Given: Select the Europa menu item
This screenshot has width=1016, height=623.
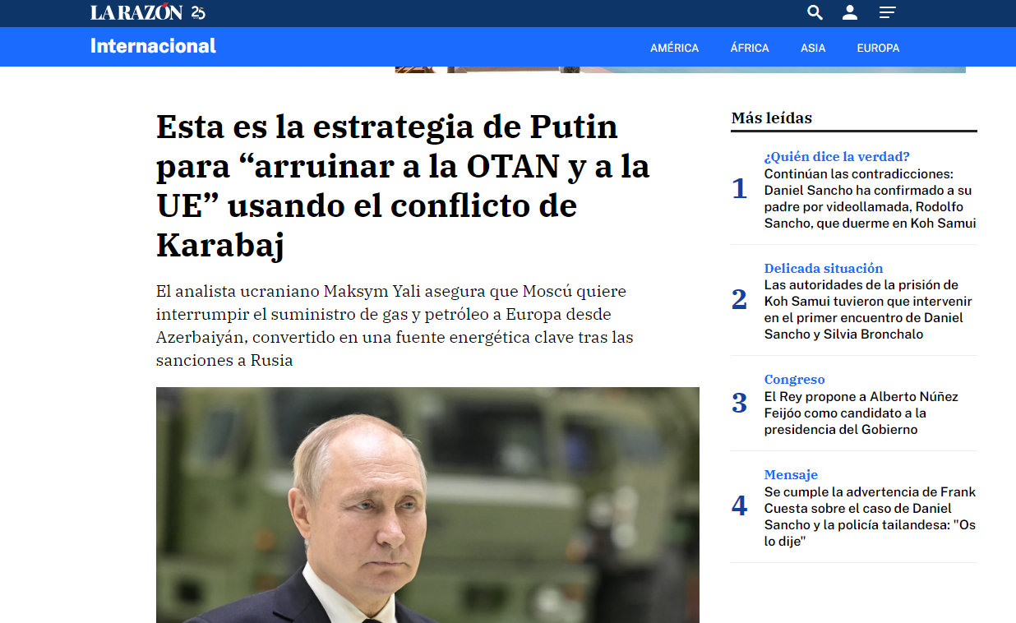Looking at the screenshot, I should point(878,48).
